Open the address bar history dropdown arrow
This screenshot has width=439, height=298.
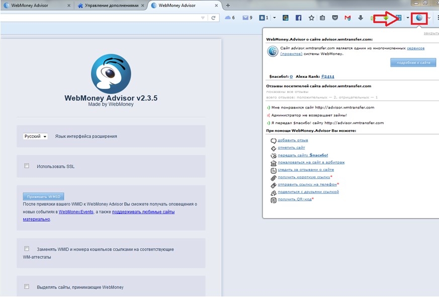203,18
